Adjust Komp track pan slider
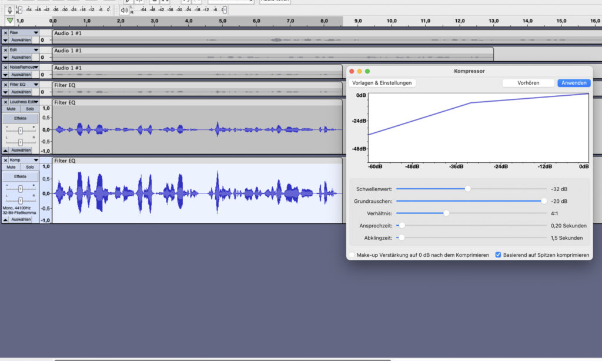 [x=21, y=200]
